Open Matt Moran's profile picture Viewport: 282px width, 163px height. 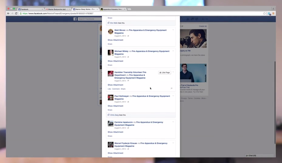pyautogui.click(x=110, y=32)
